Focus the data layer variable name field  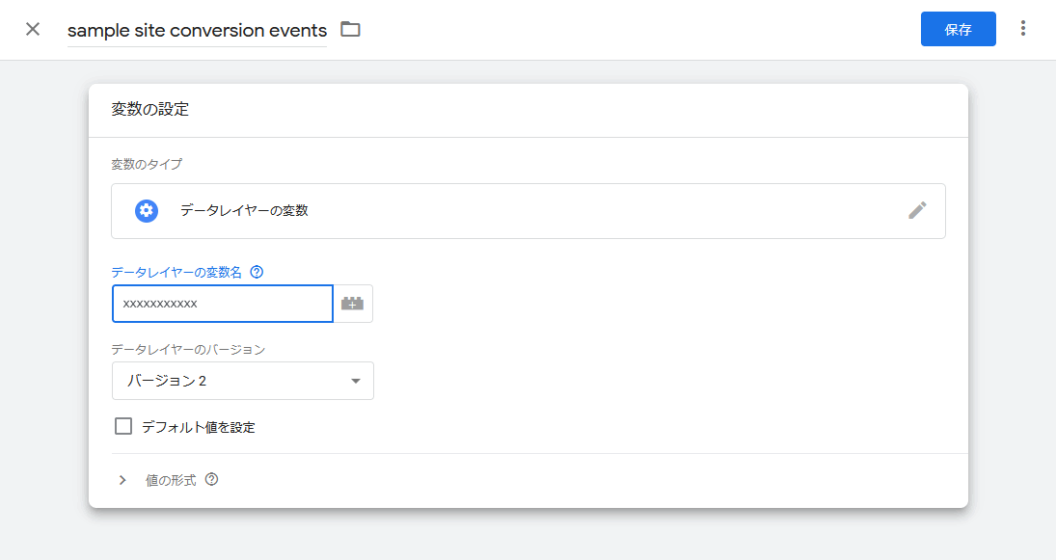click(222, 304)
